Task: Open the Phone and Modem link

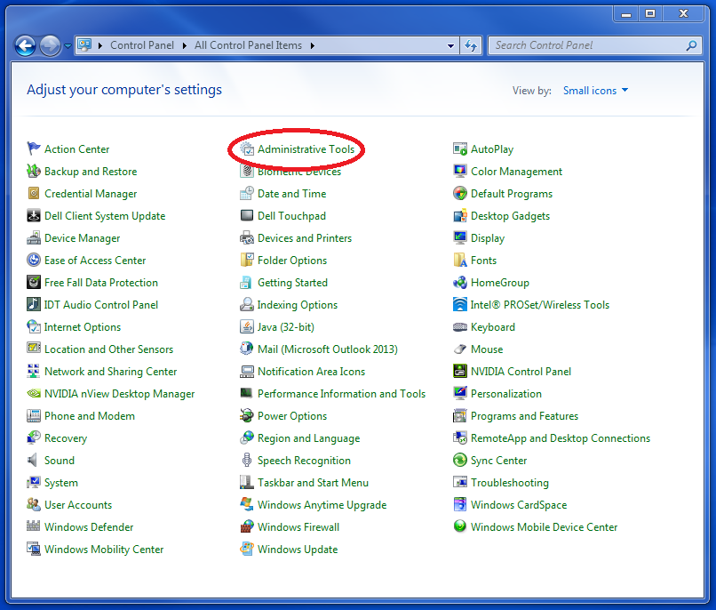Action: [x=90, y=416]
